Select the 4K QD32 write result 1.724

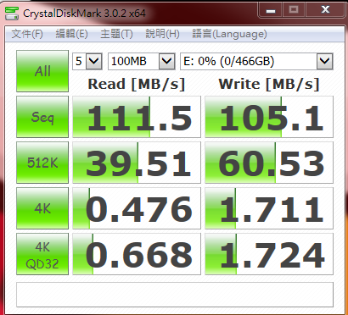click(269, 254)
